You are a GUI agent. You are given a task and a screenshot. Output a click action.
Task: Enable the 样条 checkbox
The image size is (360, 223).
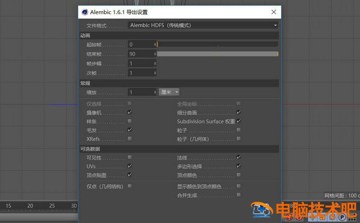(x=130, y=121)
